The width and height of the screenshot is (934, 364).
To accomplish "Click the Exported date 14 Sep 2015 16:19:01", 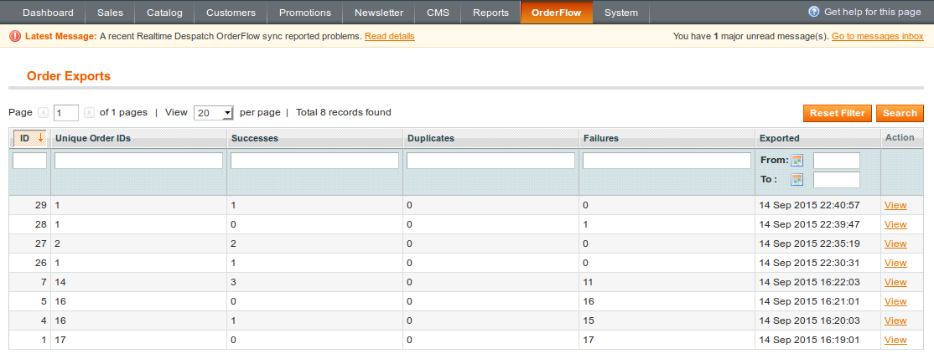I will pyautogui.click(x=810, y=341).
